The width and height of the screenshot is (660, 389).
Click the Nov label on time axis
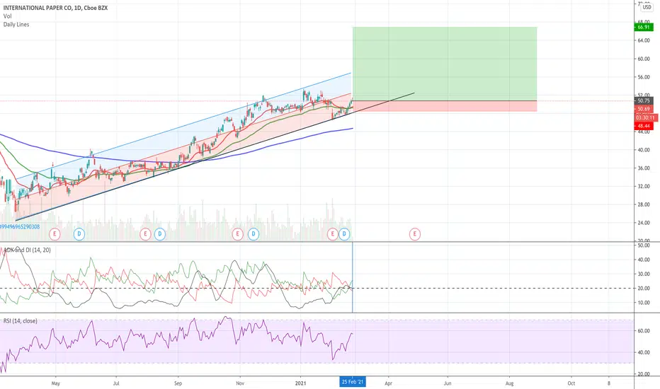240,383
